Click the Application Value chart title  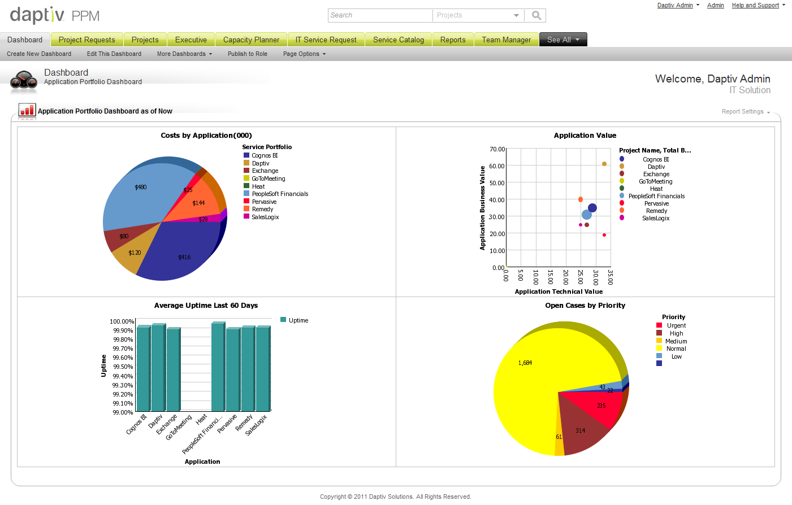(585, 136)
